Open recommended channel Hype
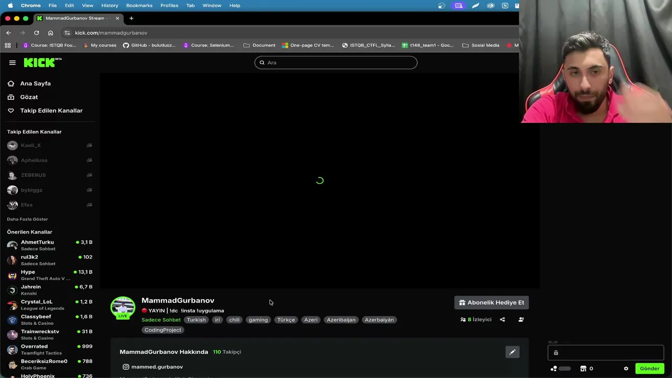 pyautogui.click(x=49, y=275)
